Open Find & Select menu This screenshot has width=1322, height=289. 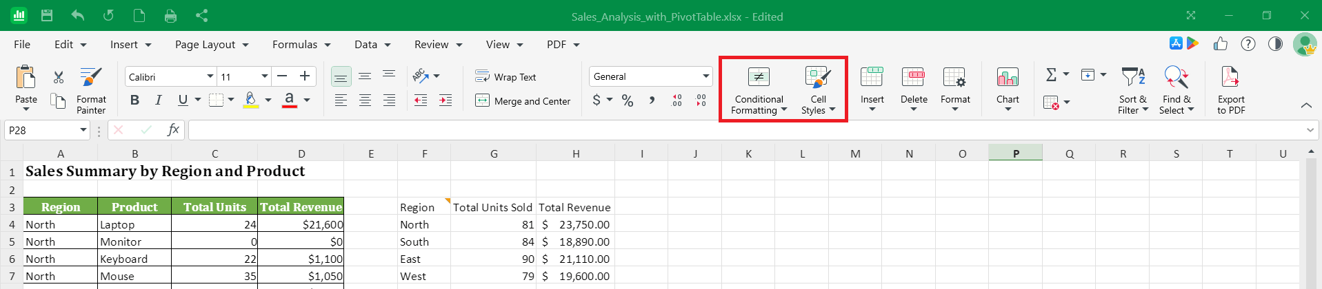coord(1176,90)
